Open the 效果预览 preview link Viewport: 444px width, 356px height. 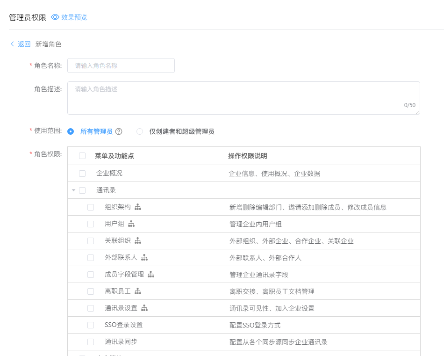click(x=74, y=17)
